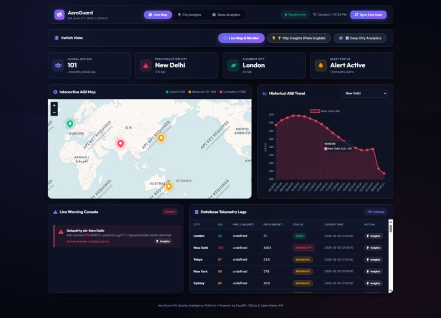Click the Historical AQI Trend chart icon

tap(265, 93)
